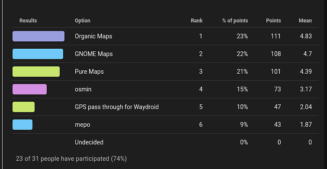The width and height of the screenshot is (327, 169).
Task: Select the Undecided row label
Action: [89, 142]
